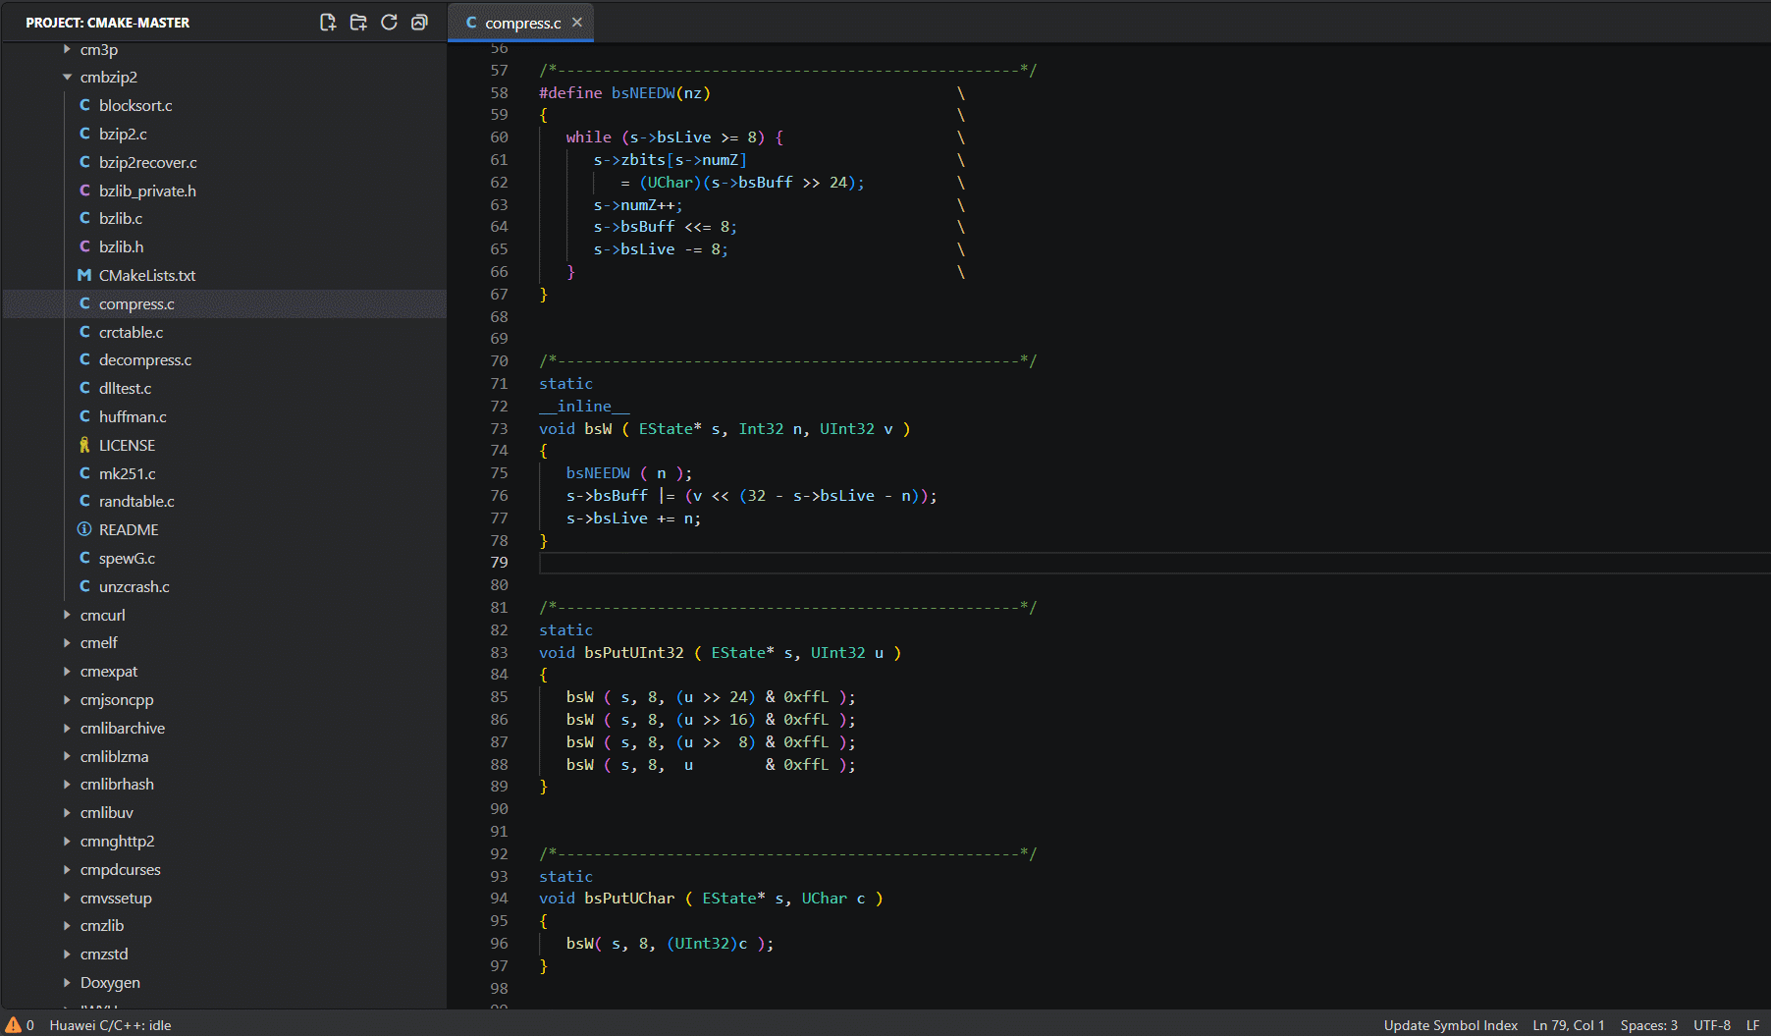Select the compress.c editor tab
The height and width of the screenshot is (1036, 1771).
click(x=520, y=23)
